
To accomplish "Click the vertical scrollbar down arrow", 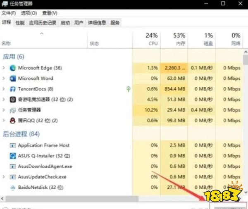I will [246, 192].
